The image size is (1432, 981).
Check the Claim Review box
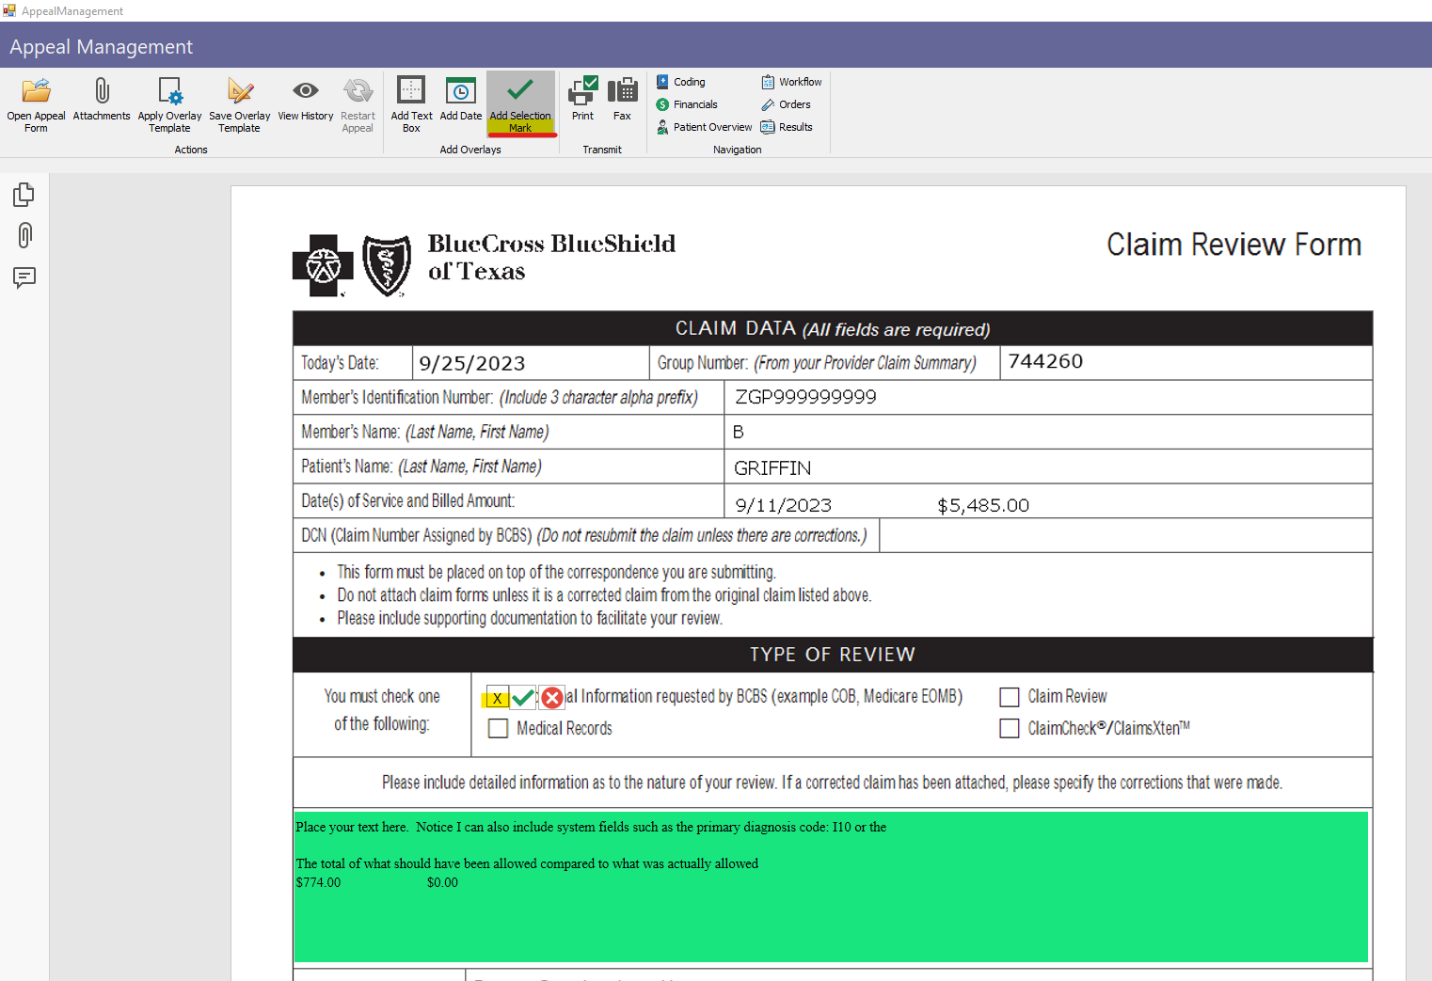click(x=1010, y=697)
